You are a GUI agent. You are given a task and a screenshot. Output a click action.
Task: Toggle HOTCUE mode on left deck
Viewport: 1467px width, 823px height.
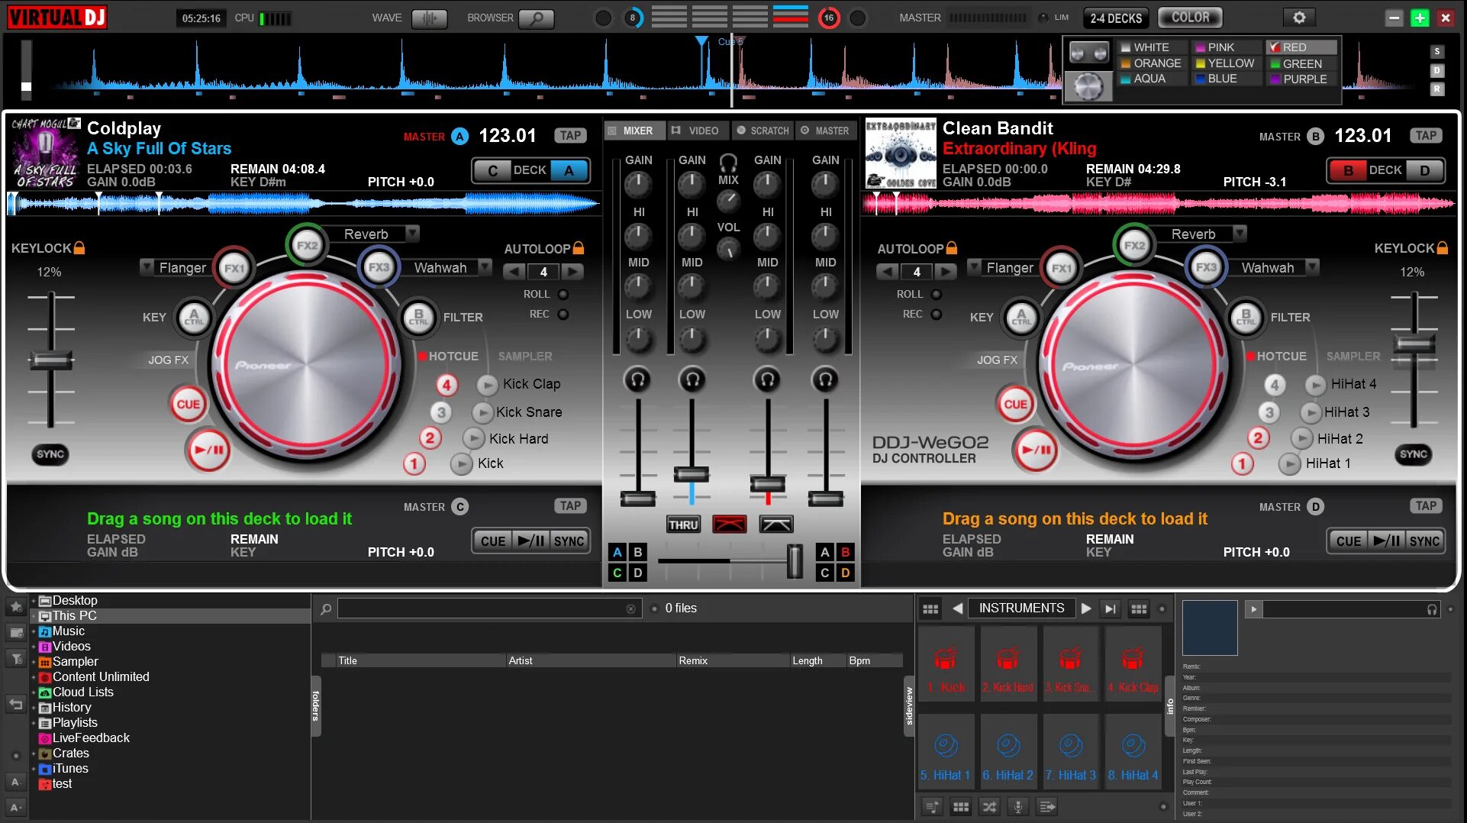[448, 357]
